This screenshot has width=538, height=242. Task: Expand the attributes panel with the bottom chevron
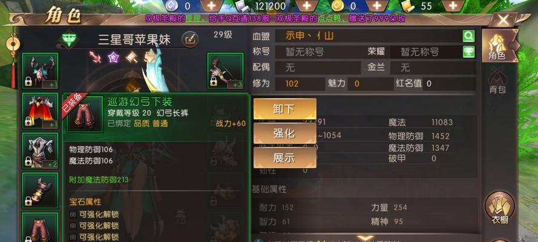click(366, 238)
